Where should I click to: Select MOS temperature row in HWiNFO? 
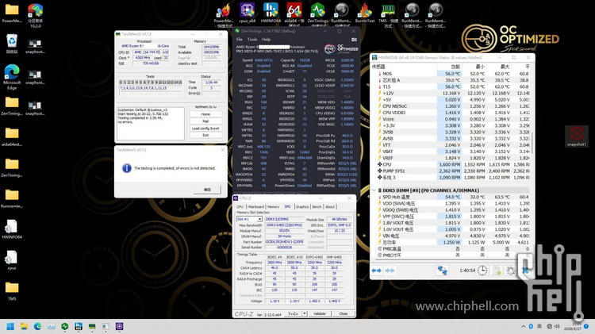(x=451, y=74)
